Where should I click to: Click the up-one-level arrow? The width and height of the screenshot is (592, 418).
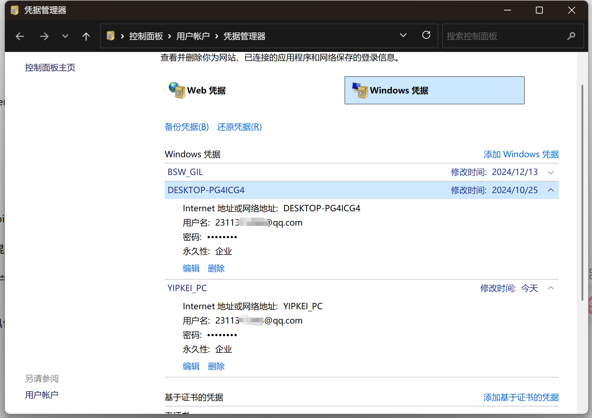[x=86, y=36]
